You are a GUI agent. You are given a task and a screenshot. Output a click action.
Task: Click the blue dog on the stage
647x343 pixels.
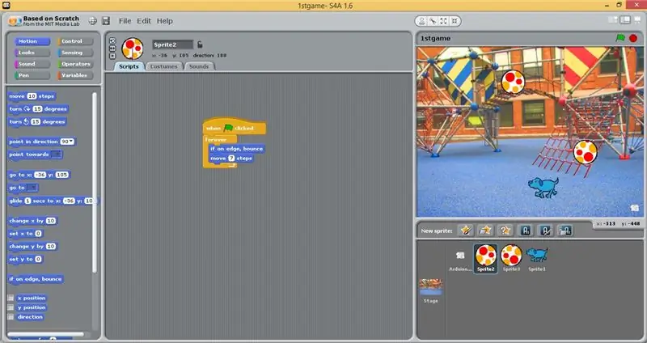pyautogui.click(x=543, y=187)
